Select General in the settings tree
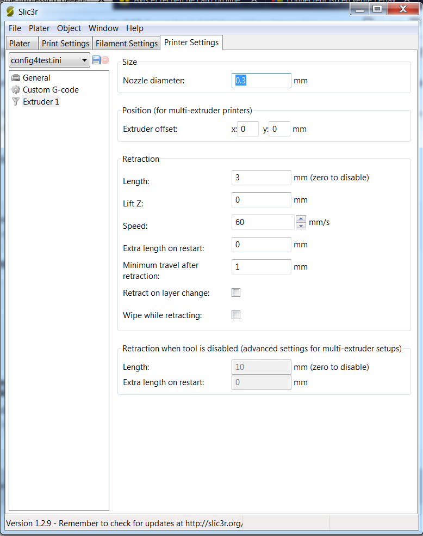423x536 pixels. [x=36, y=77]
